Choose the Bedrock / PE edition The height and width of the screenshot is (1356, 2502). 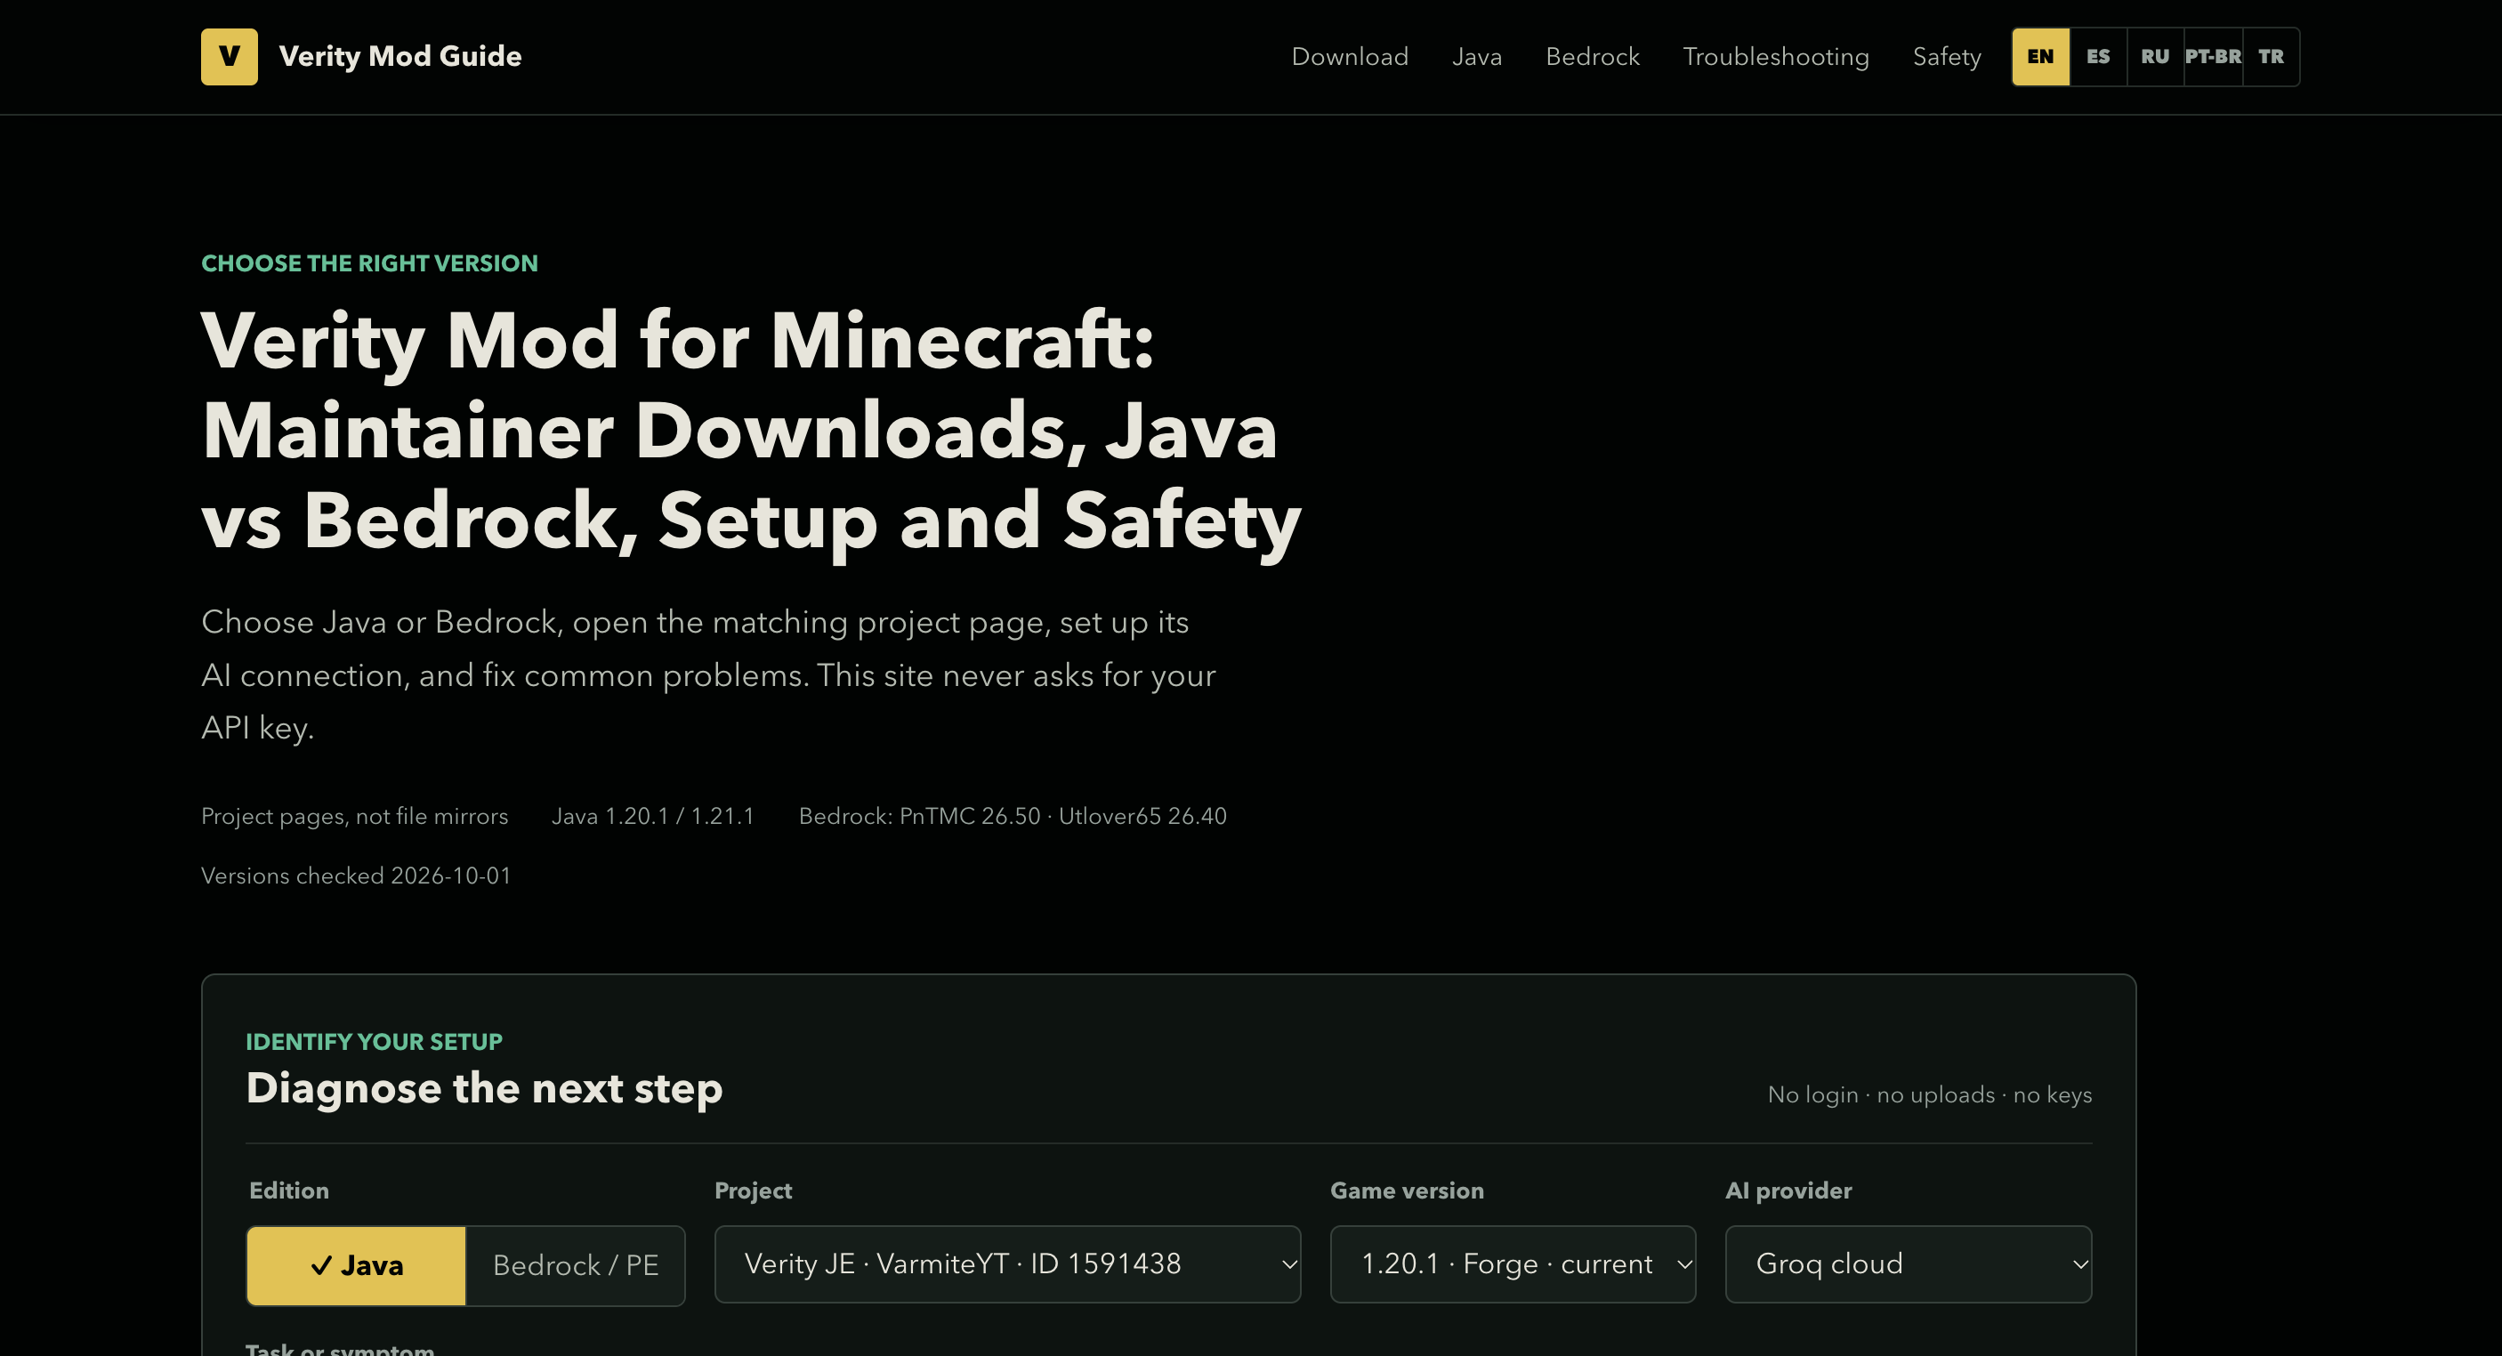pos(576,1264)
